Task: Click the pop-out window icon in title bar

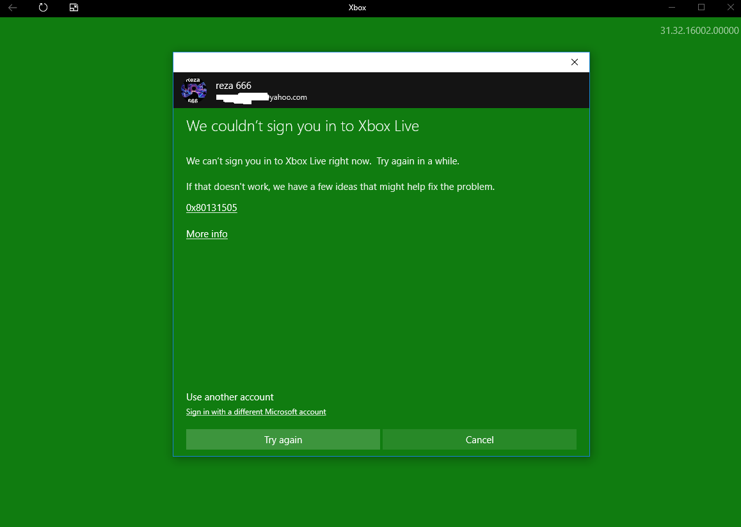Action: pos(74,8)
